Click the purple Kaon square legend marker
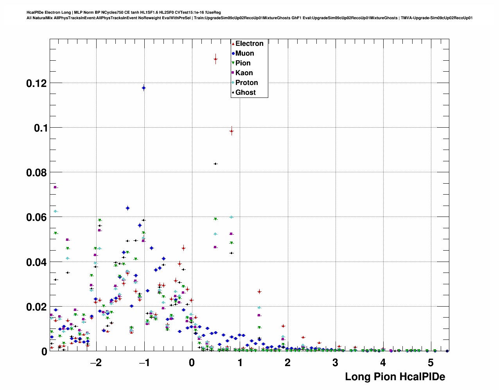This screenshot has width=499, height=390. click(233, 73)
